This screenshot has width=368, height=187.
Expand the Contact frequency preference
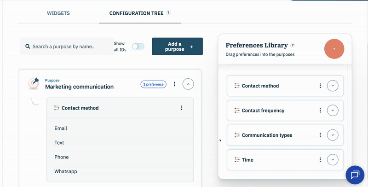(333, 111)
